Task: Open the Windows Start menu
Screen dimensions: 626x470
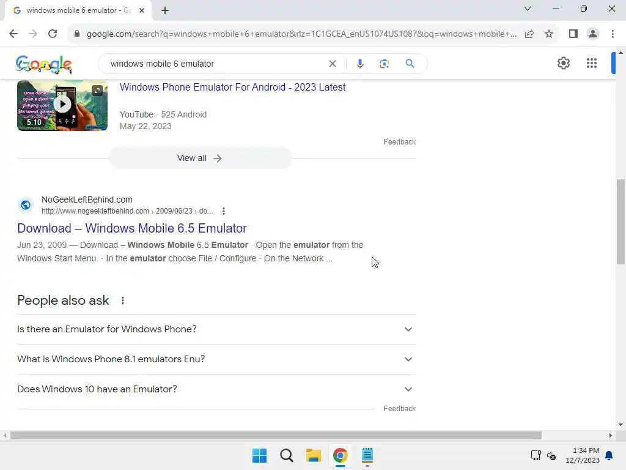Action: [x=259, y=455]
